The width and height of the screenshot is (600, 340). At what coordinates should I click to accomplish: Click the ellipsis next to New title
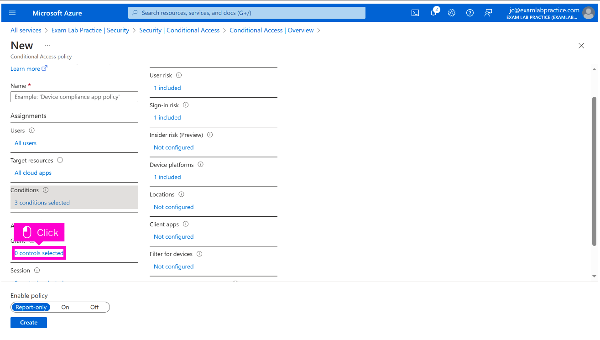coord(48,46)
